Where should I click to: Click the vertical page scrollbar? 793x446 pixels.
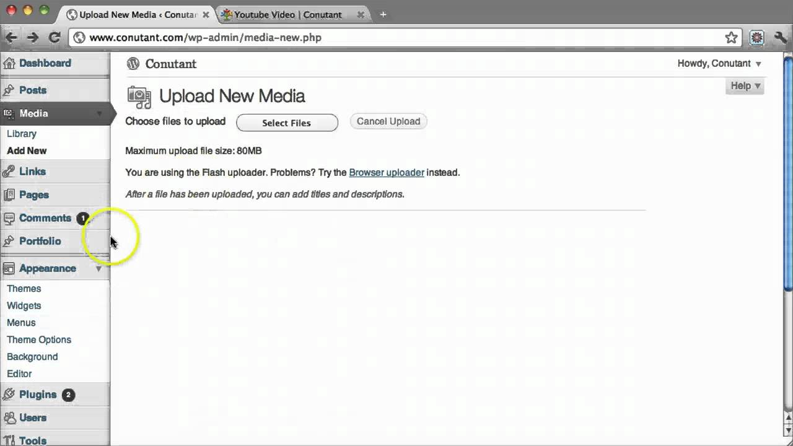click(x=788, y=173)
